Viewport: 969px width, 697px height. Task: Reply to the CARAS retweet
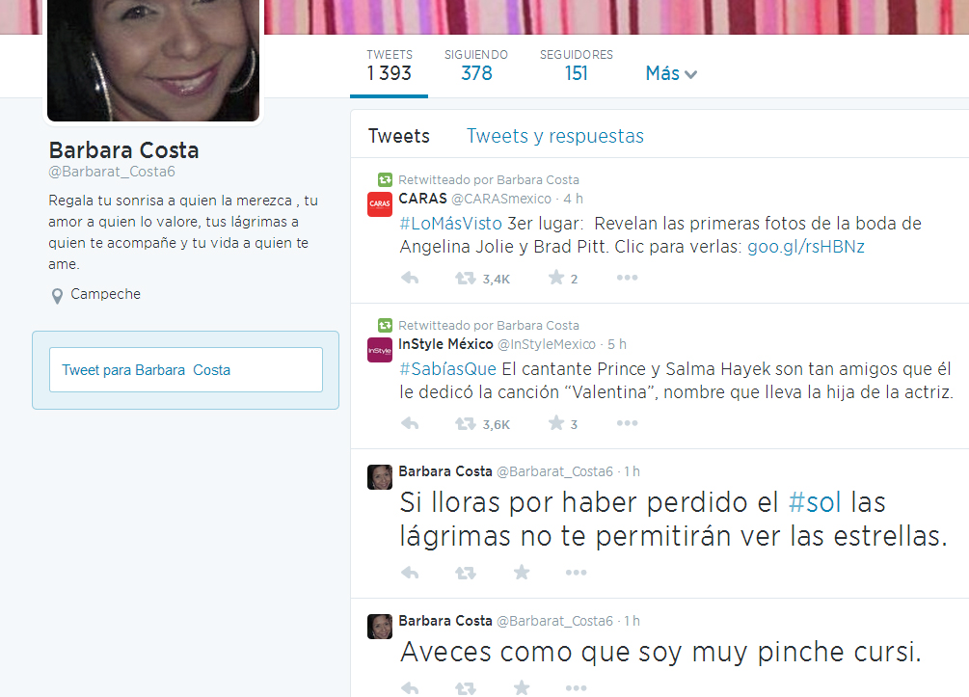pos(409,279)
